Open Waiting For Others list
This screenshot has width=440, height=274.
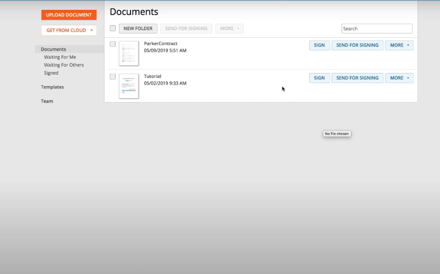click(64, 65)
